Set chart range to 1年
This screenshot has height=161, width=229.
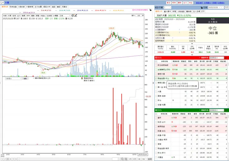pos(139,159)
